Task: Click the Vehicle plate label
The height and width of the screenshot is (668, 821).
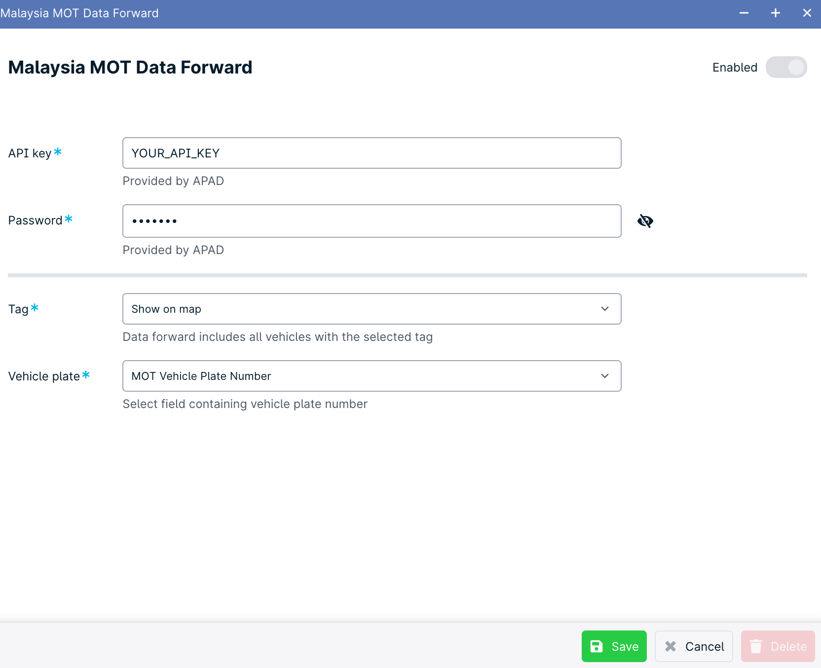Action: pos(44,376)
